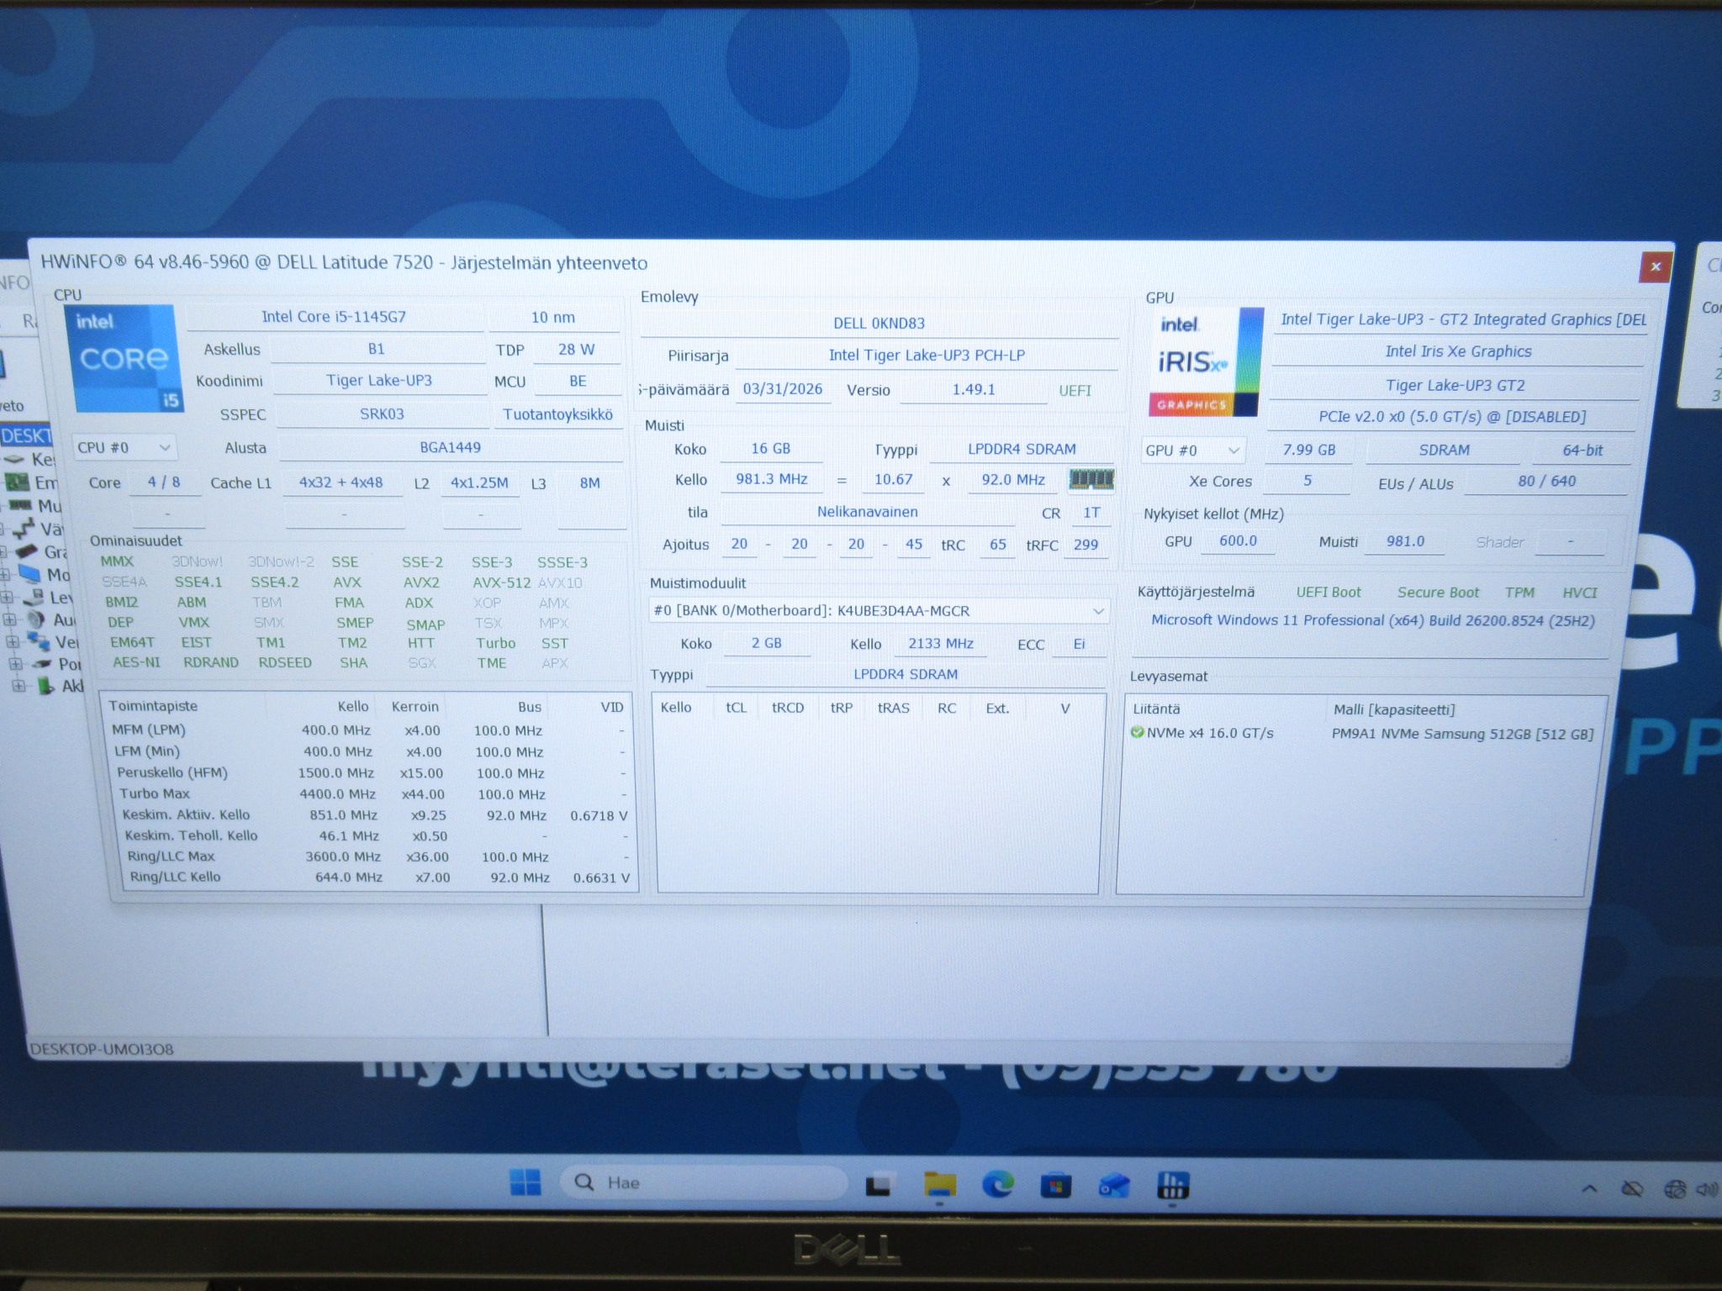Open Microsoft Store in the taskbar
The image size is (1722, 1291).
click(1055, 1186)
